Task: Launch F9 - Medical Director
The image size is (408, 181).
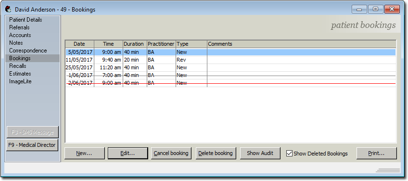Action: [32, 145]
